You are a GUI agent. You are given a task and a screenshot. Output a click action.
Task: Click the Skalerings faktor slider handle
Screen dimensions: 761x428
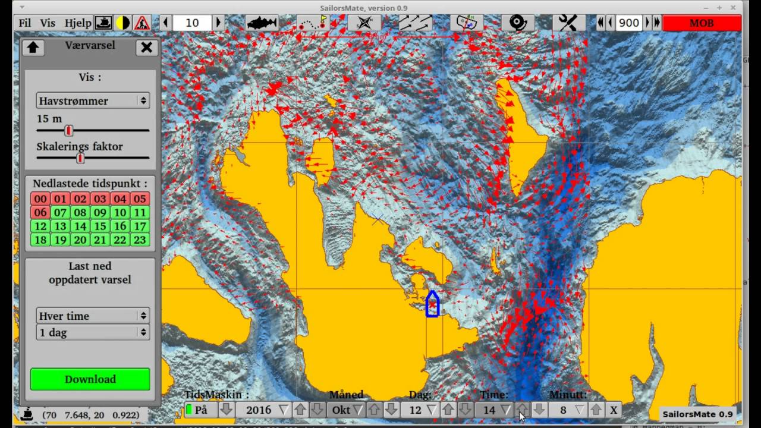pos(80,158)
